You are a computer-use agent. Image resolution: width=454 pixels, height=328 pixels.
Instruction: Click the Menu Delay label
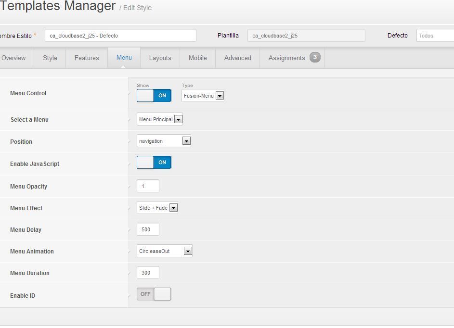click(26, 230)
